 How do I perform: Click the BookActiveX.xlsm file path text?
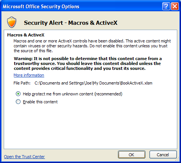click(93, 83)
